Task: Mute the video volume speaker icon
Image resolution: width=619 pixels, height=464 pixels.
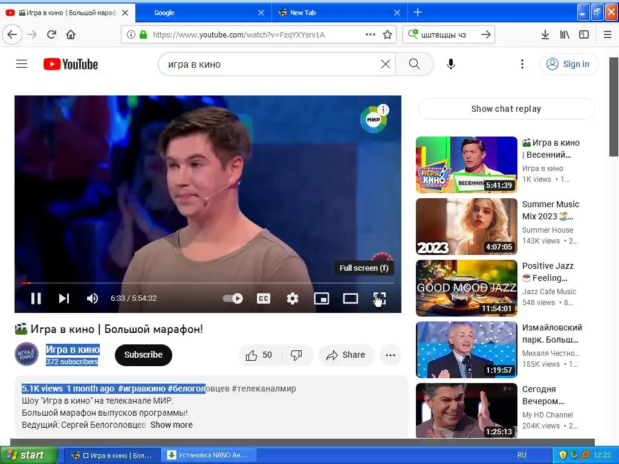Action: click(92, 298)
